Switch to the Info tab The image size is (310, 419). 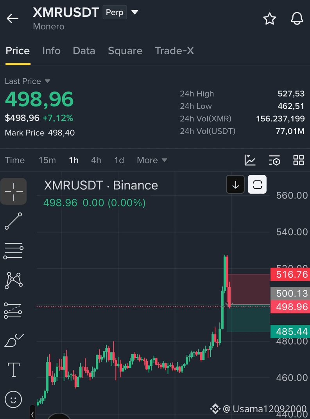tap(51, 51)
